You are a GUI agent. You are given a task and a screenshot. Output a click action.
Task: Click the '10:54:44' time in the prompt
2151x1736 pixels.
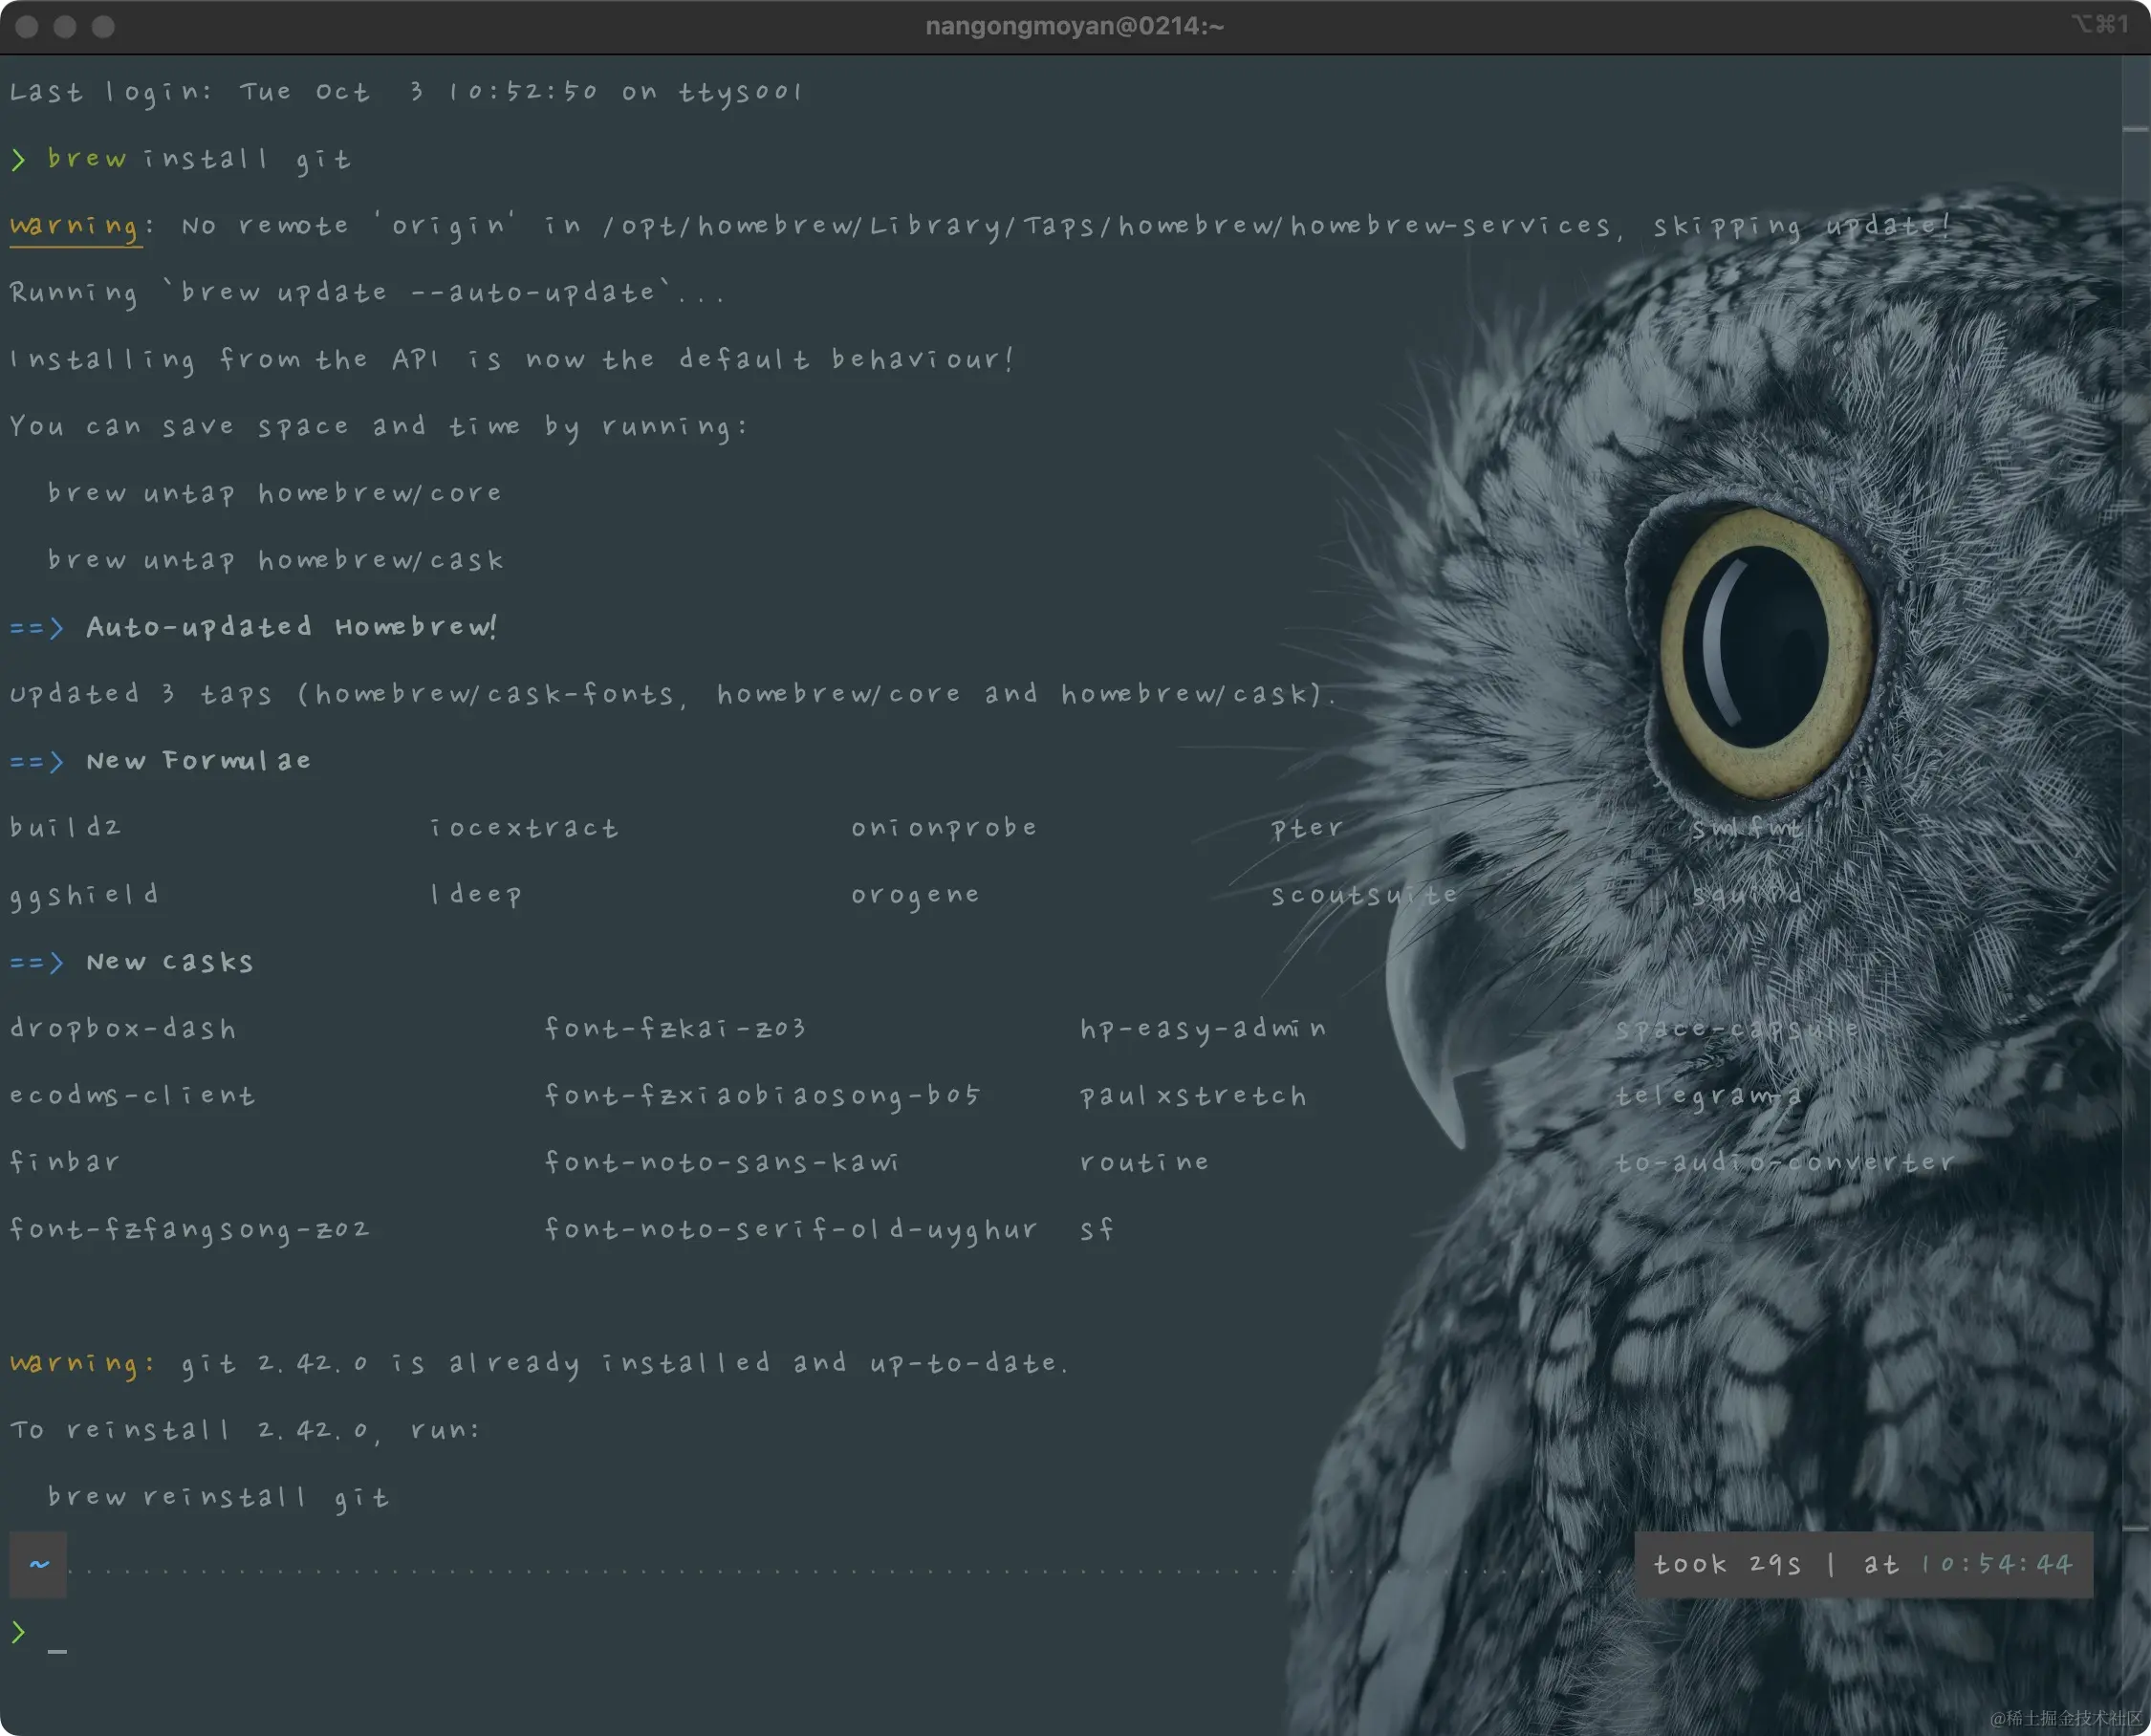pos(1997,1564)
